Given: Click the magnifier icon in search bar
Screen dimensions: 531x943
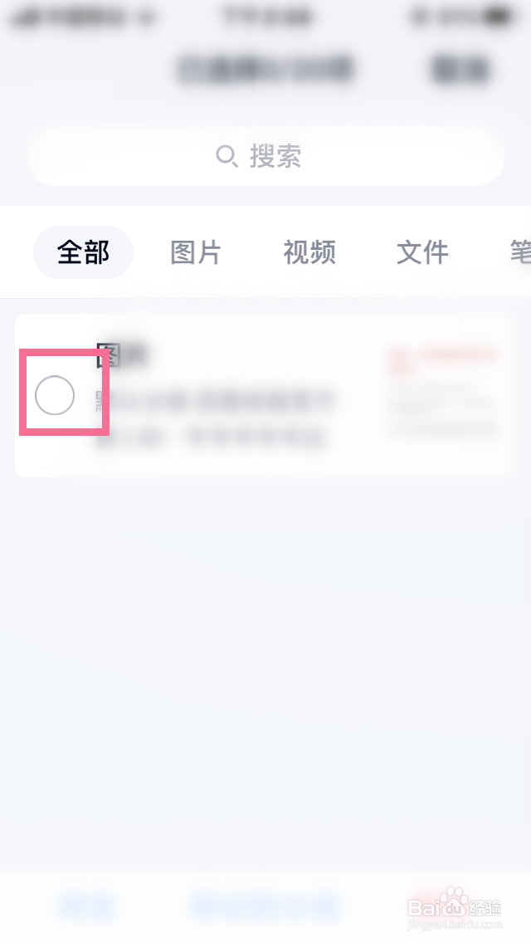Looking at the screenshot, I should tap(227, 156).
